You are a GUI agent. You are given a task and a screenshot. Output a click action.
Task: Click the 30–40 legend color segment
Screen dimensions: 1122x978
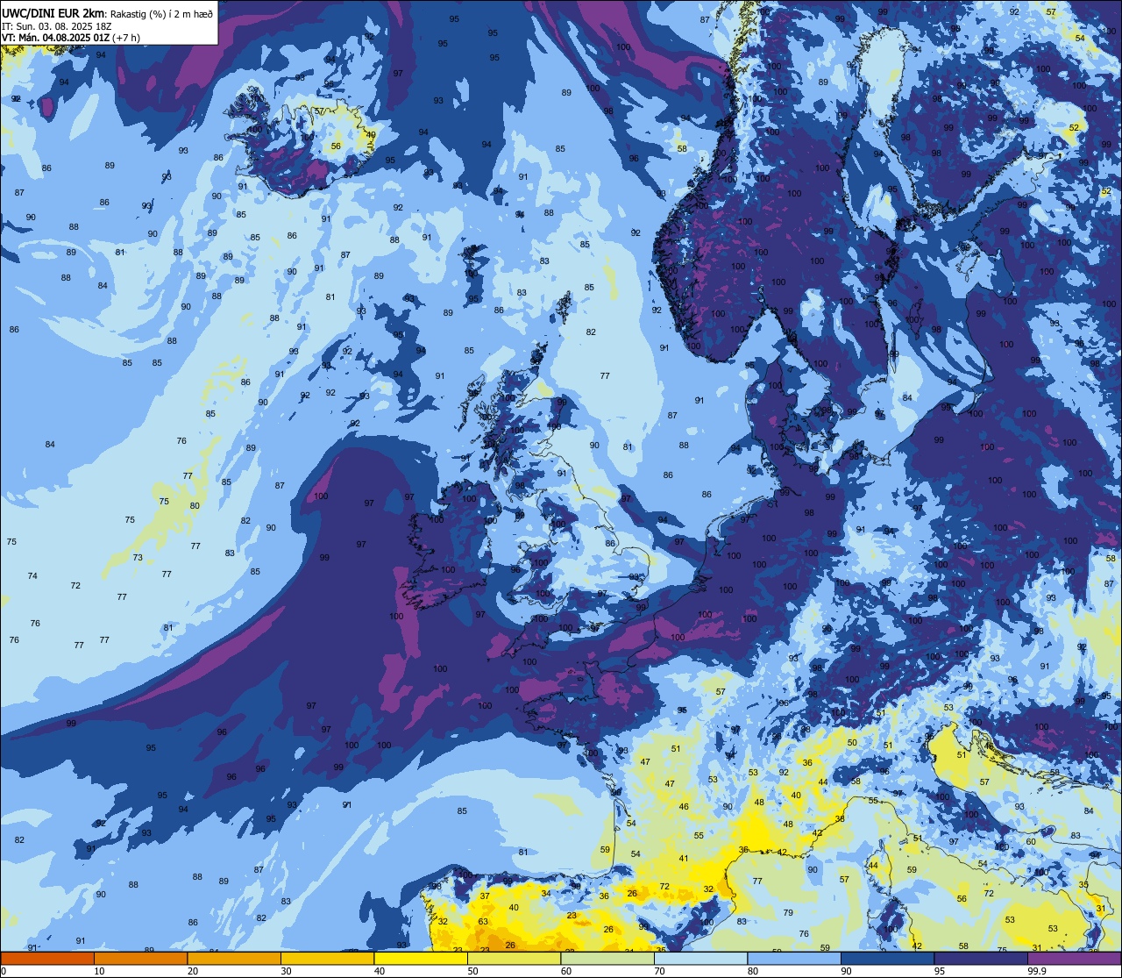tap(327, 958)
